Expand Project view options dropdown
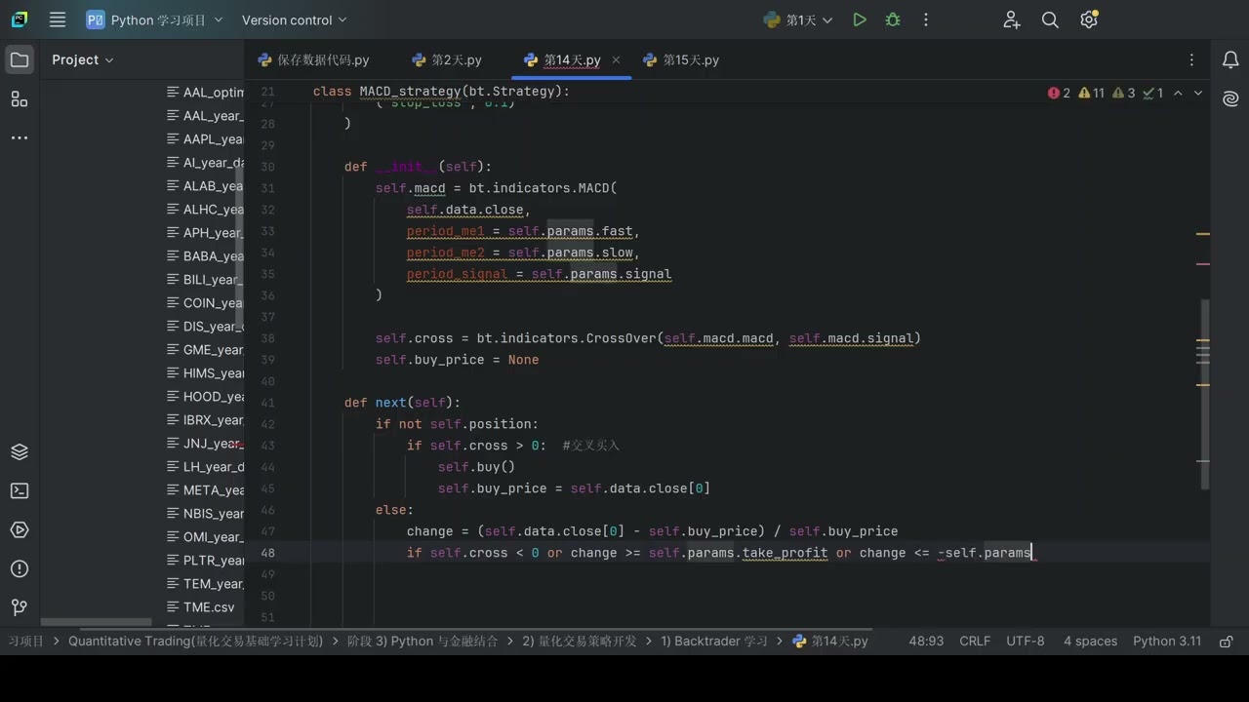The image size is (1249, 702). [x=83, y=59]
